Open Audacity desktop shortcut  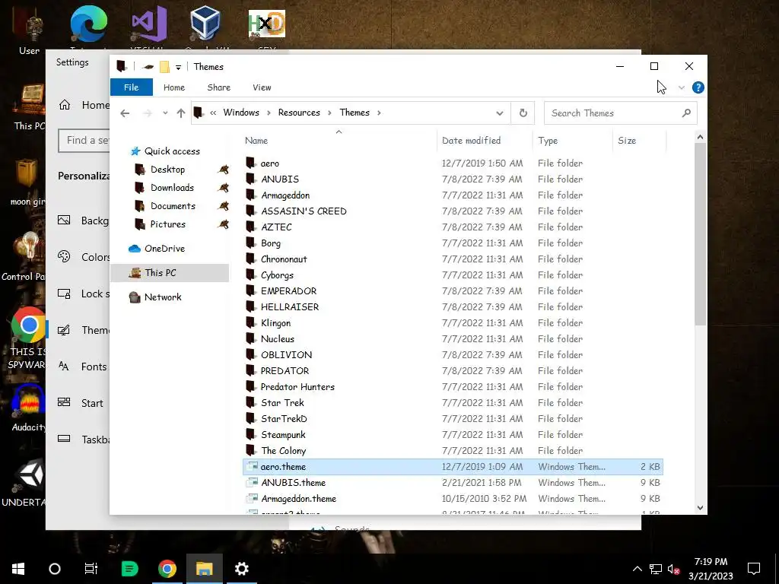[28, 400]
